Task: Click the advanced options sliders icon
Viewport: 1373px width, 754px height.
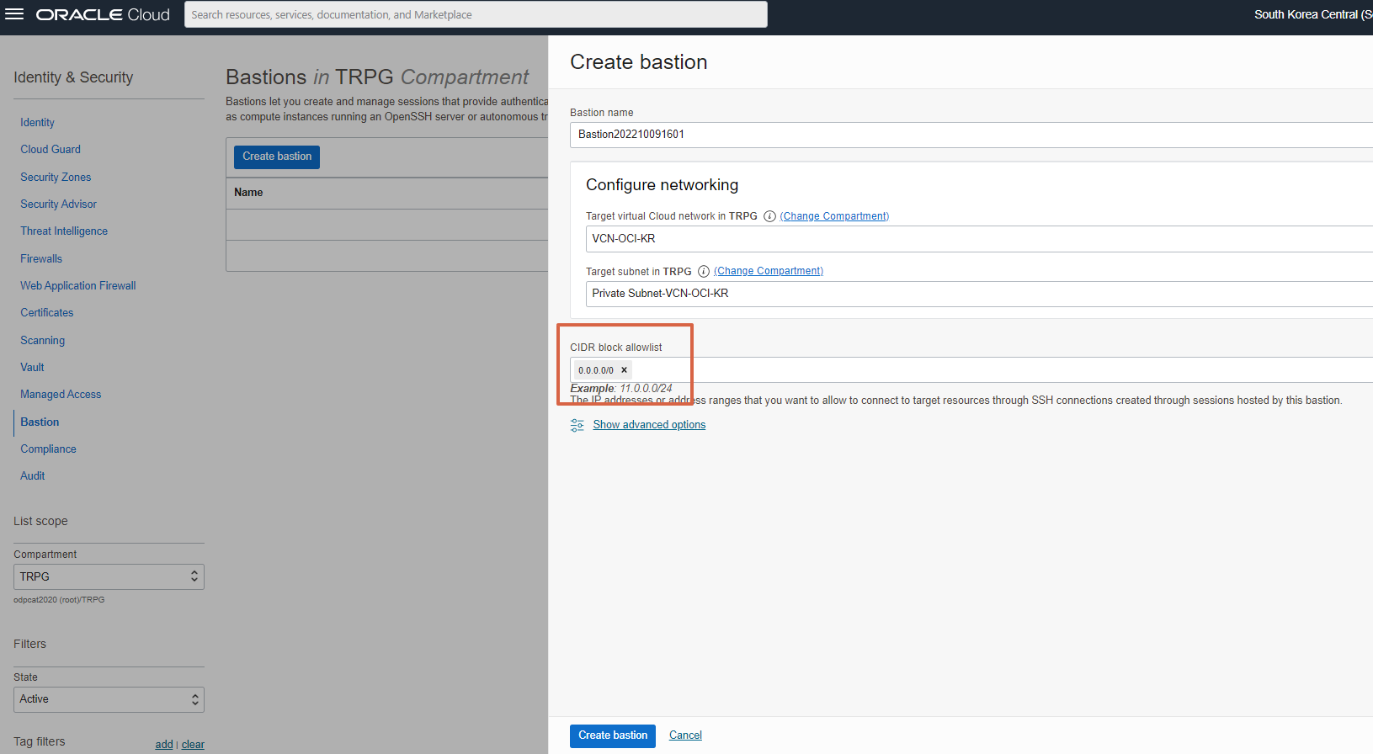Action: tap(577, 425)
